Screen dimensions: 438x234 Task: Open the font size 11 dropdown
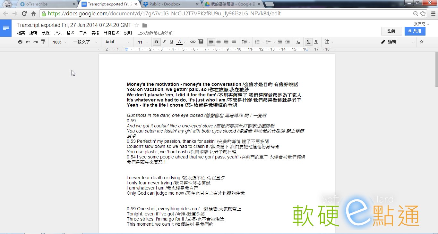pyautogui.click(x=143, y=42)
